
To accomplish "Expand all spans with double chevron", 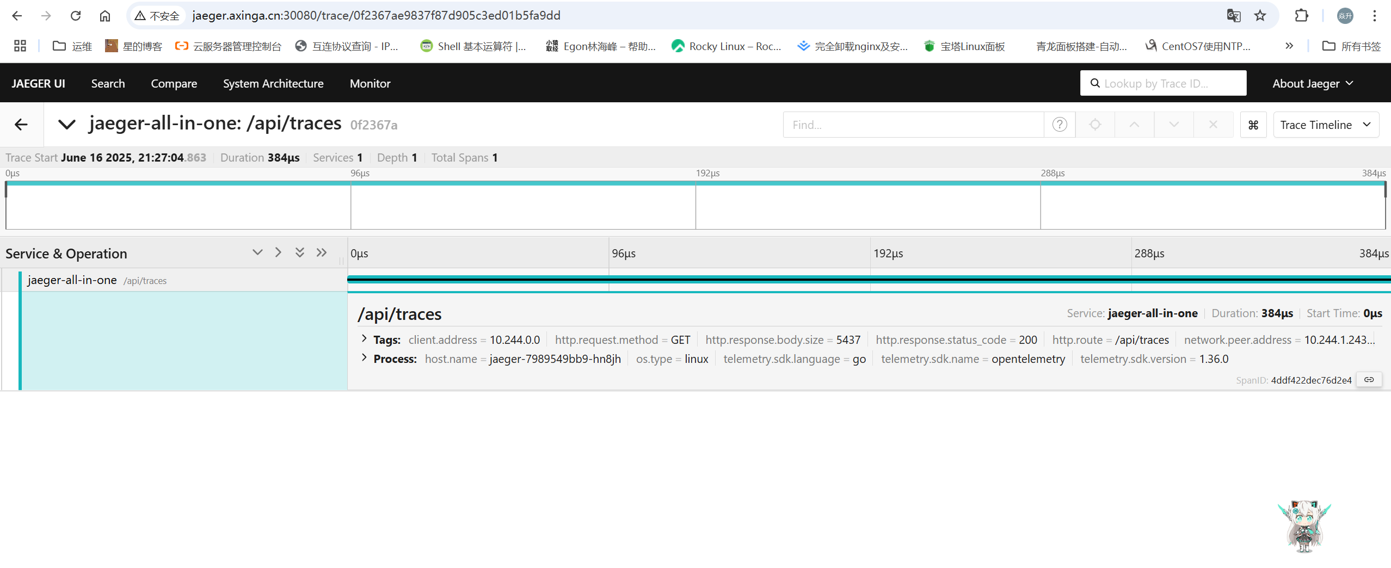I will 300,252.
